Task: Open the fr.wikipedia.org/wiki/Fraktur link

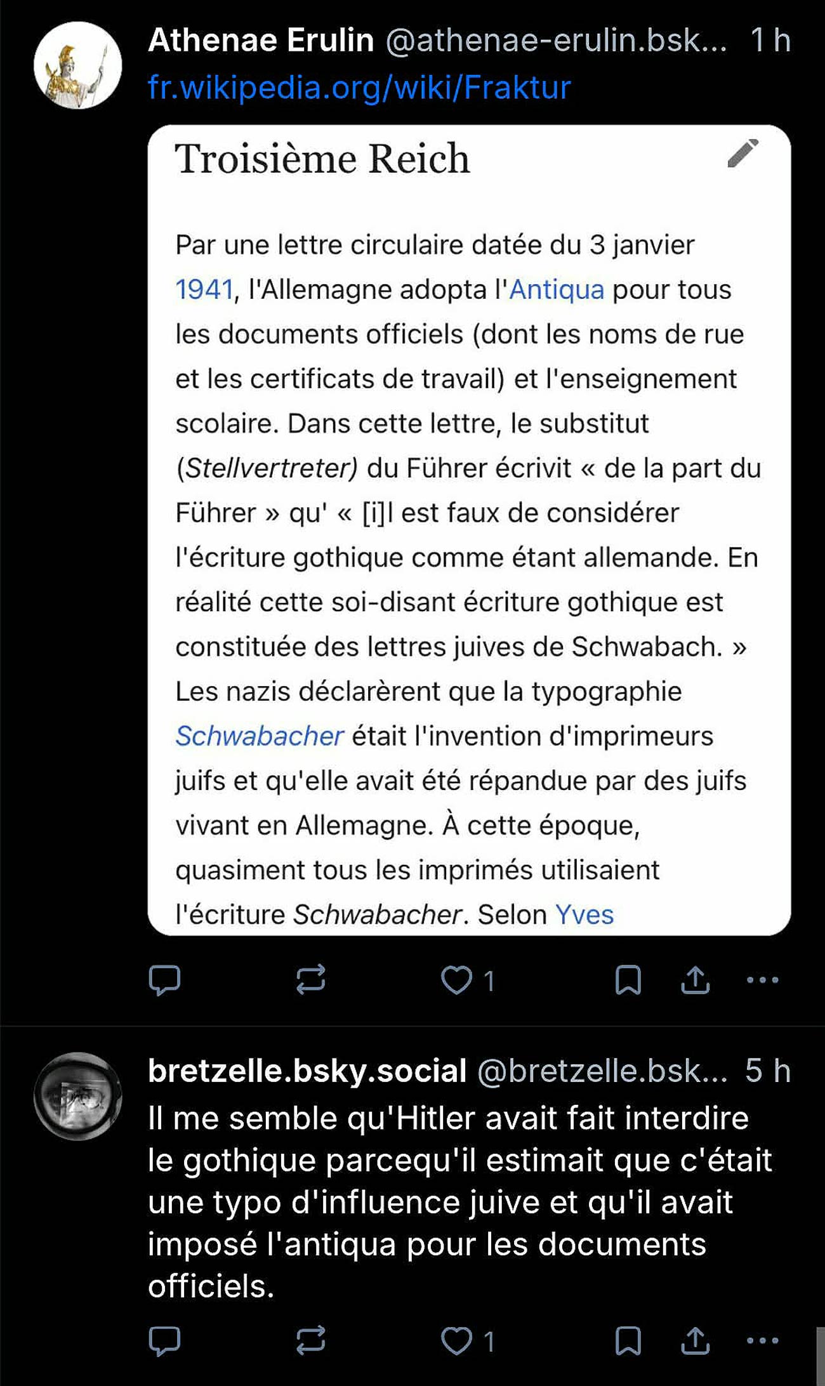Action: pos(359,88)
